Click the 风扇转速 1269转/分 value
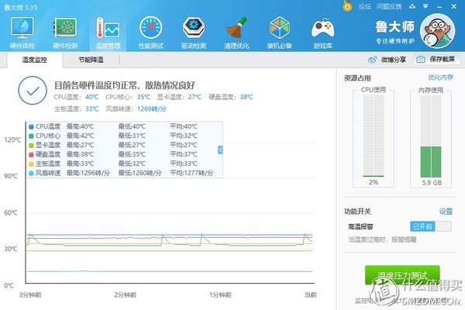Image resolution: width=465 pixels, height=310 pixels. (152, 108)
